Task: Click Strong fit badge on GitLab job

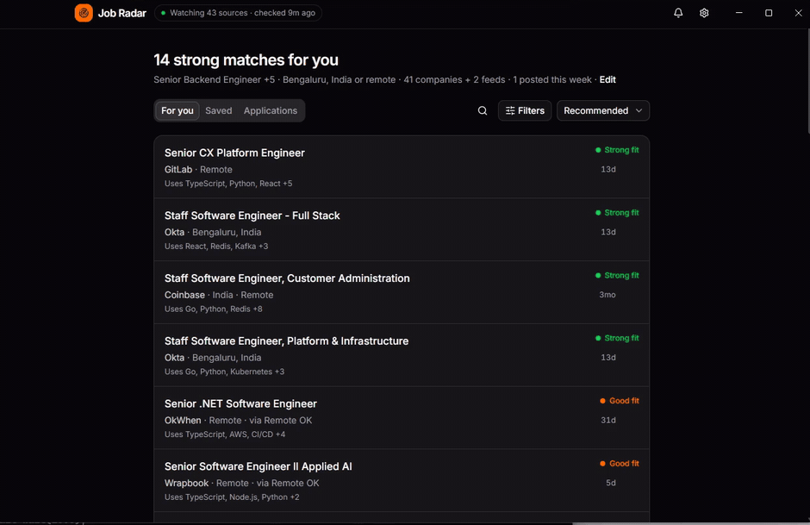Action: point(617,150)
